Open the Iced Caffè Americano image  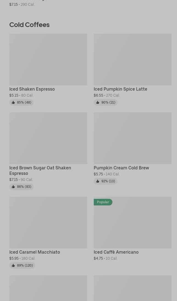132,226
